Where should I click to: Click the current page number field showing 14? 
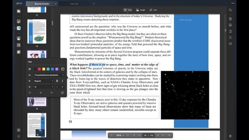pyautogui.click(x=145, y=135)
